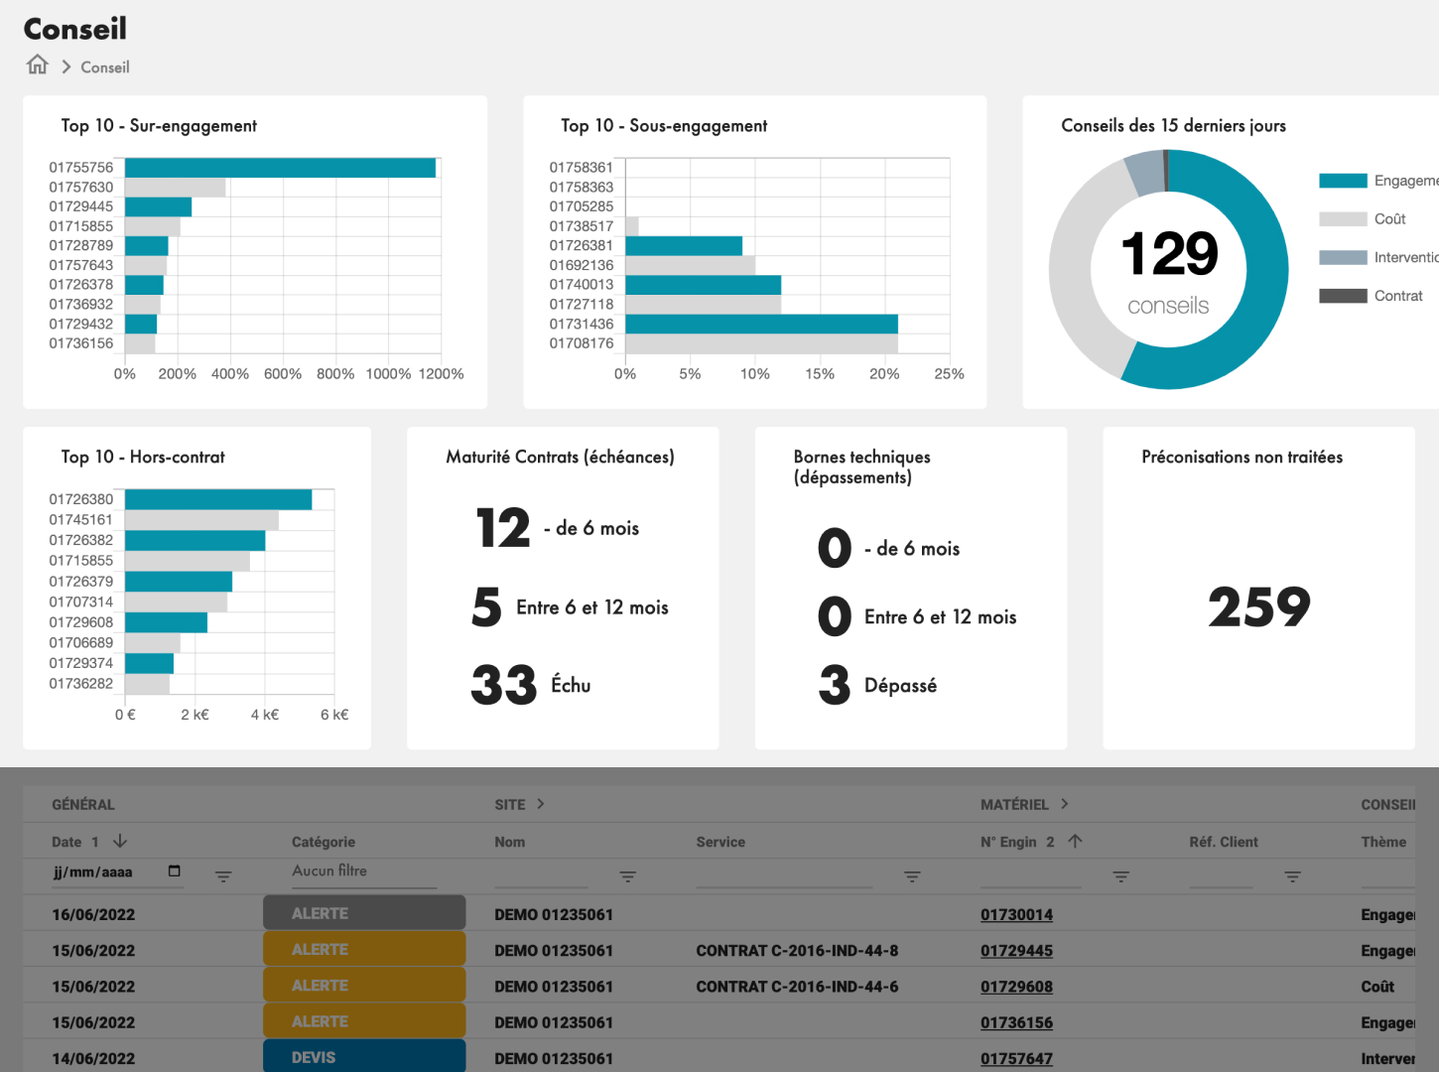Click the 01745161 label in Hors-contrat chart

coord(81,519)
